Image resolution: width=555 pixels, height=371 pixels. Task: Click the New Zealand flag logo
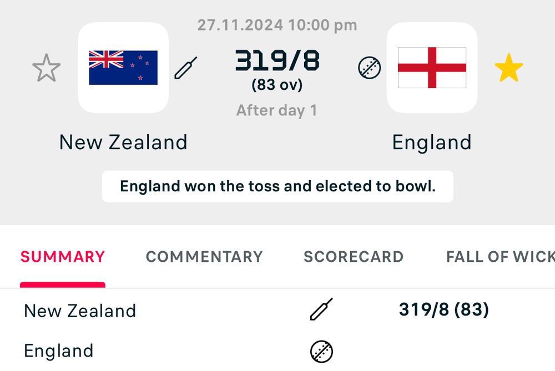click(x=123, y=68)
